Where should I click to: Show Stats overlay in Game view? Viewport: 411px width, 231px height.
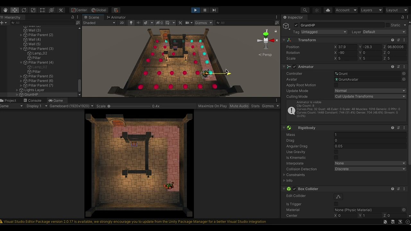pyautogui.click(x=255, y=106)
